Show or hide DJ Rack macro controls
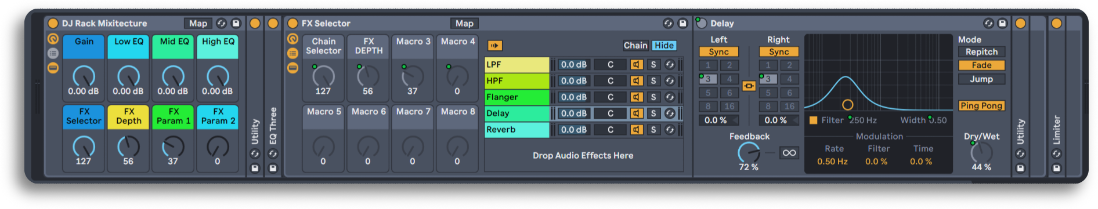The width and height of the screenshot is (1098, 209). (53, 39)
